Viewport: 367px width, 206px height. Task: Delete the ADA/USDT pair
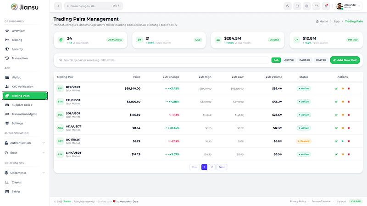349,128
